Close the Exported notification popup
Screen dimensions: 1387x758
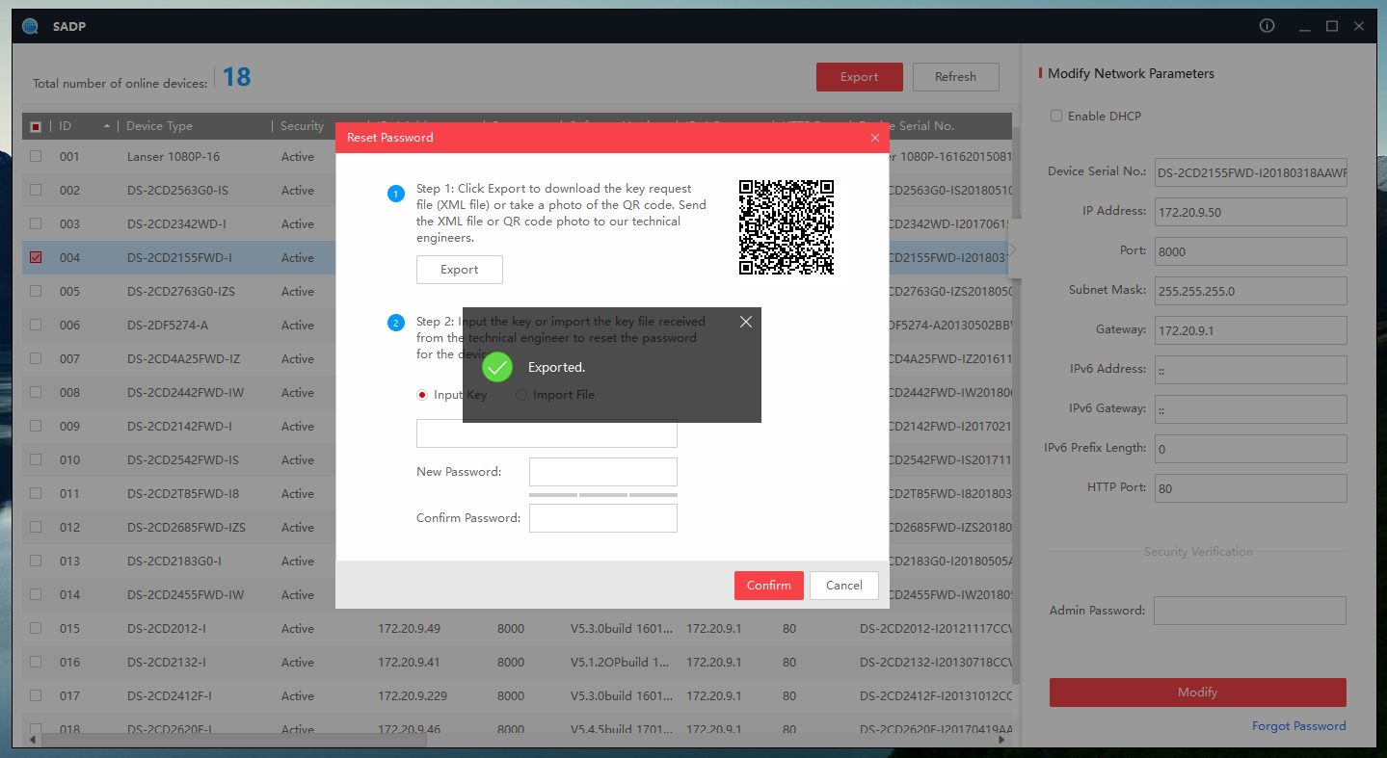point(745,322)
